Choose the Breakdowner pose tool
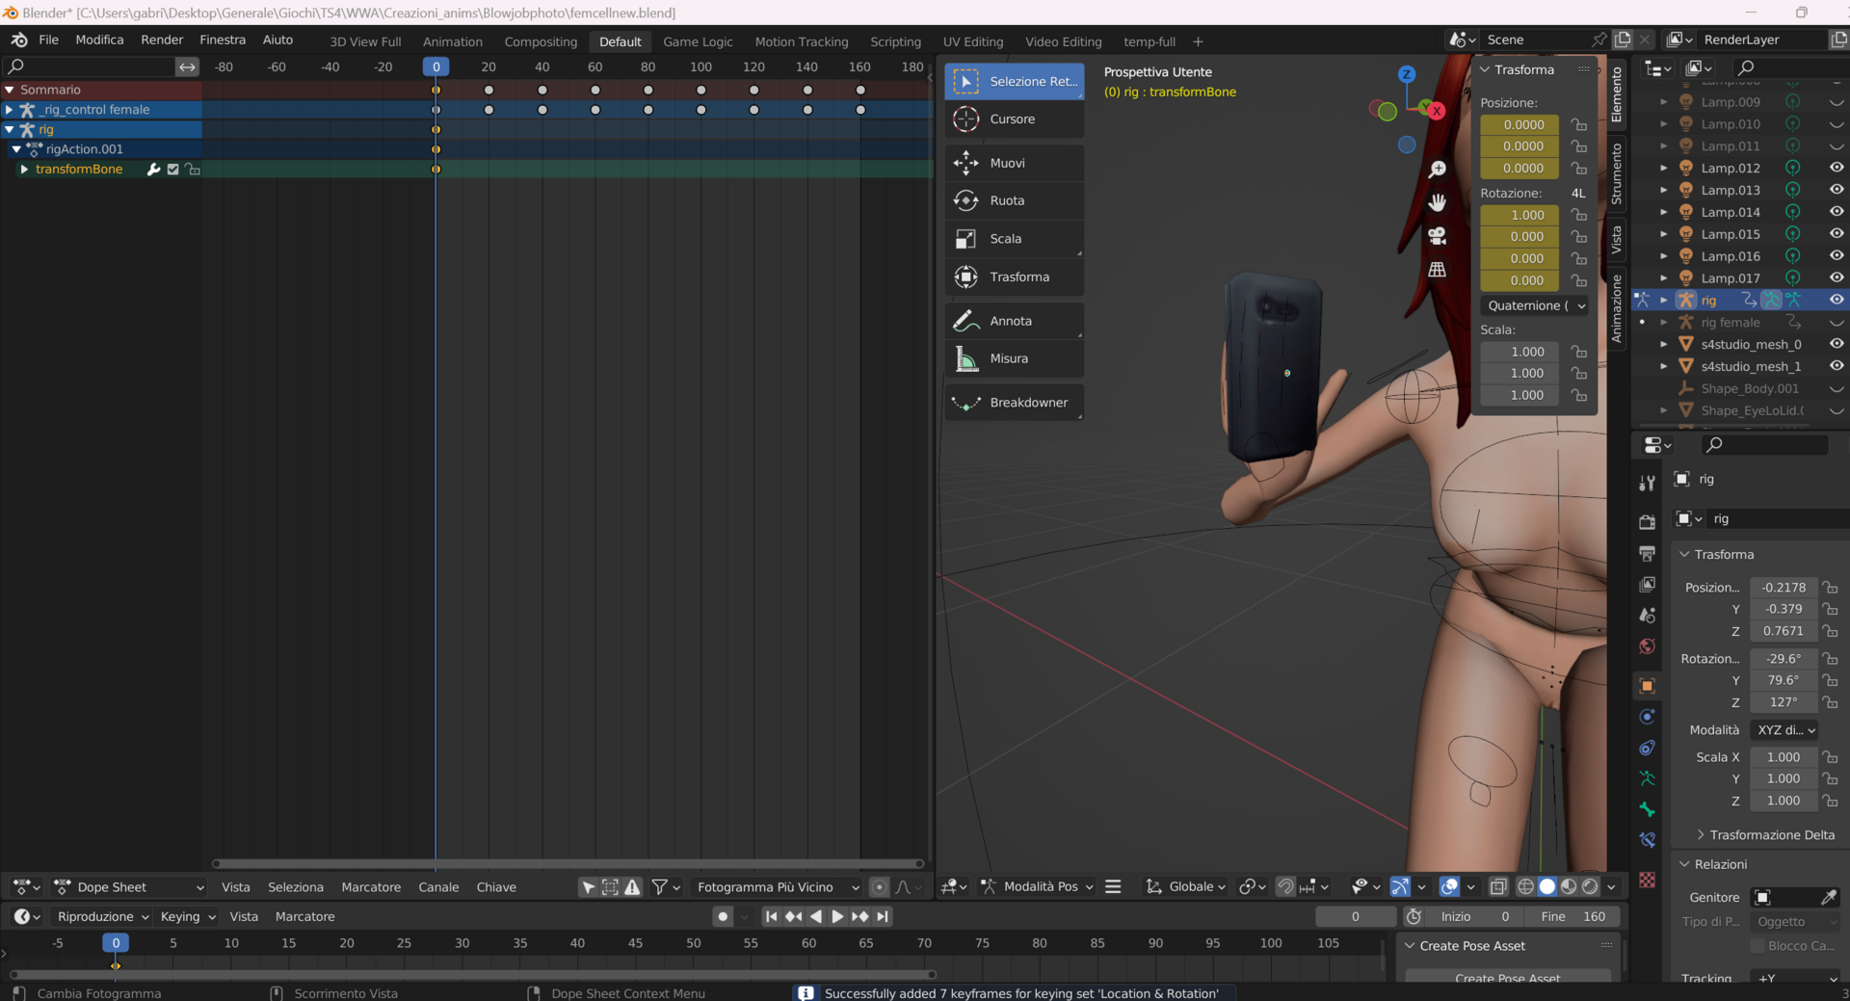This screenshot has height=1001, width=1850. click(x=1014, y=403)
